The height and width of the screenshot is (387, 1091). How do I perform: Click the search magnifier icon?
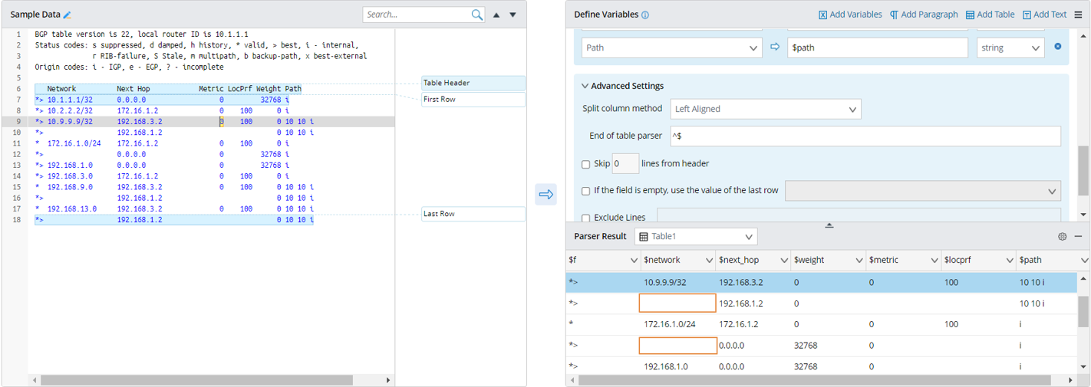(x=477, y=15)
